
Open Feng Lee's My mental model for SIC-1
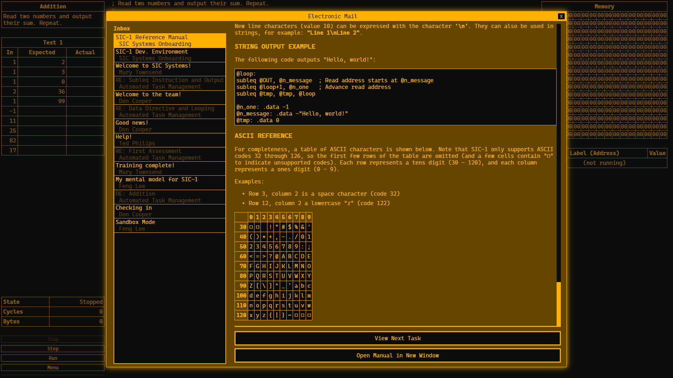(169, 182)
